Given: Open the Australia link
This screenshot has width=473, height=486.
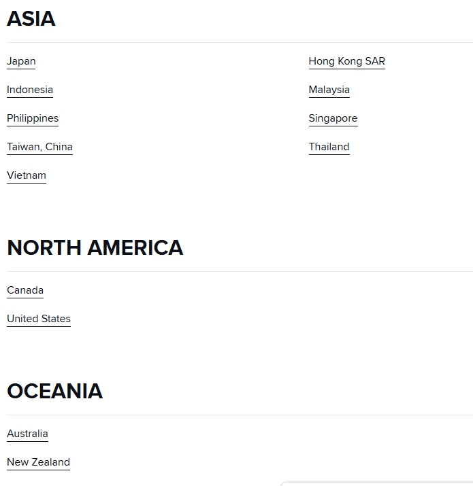Looking at the screenshot, I should pos(27,434).
